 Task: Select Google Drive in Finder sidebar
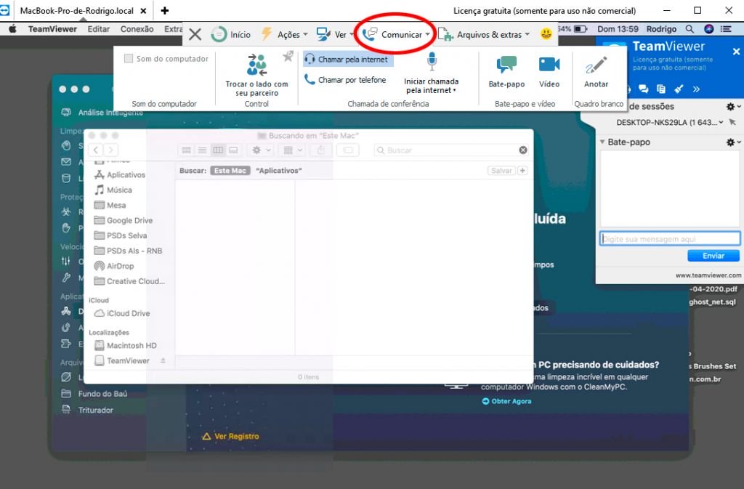pos(124,220)
